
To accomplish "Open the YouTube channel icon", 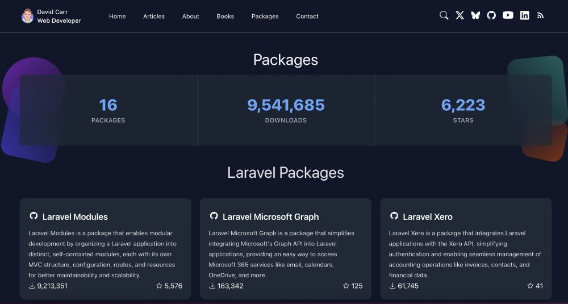I will [508, 16].
